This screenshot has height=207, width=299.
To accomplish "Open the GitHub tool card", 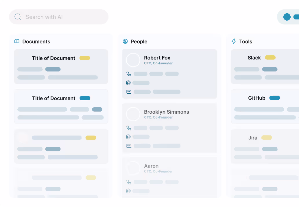I will (265, 106).
